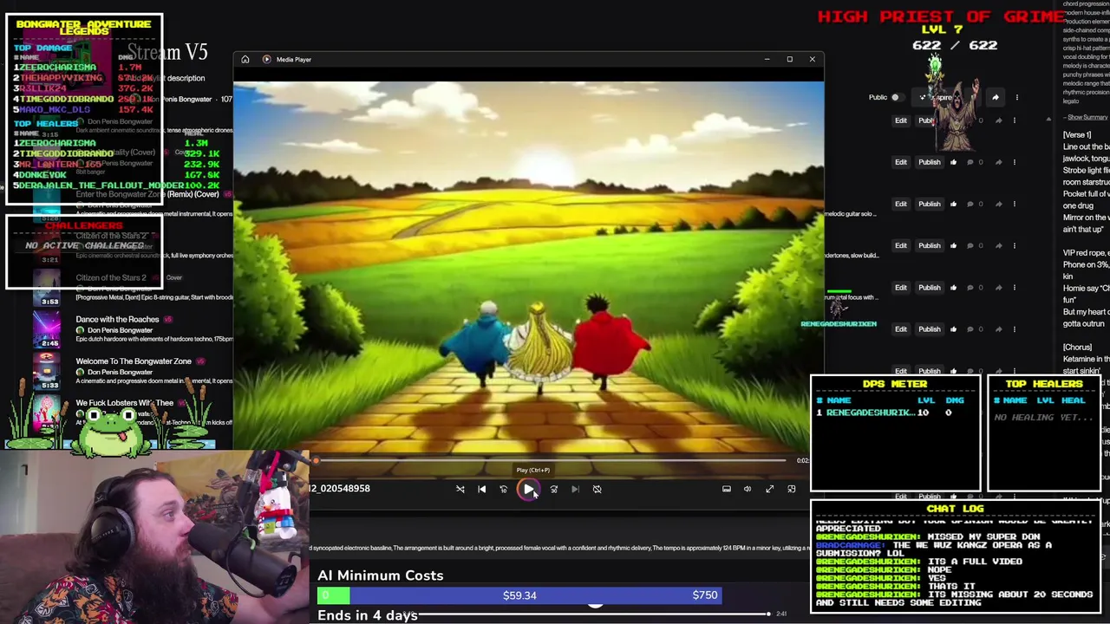Skip forward 30 seconds in Media Player
This screenshot has width=1110, height=624.
point(554,489)
